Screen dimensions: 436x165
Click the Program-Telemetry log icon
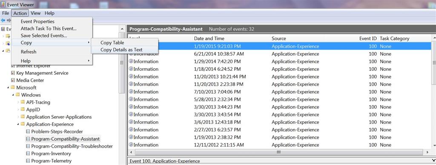(x=28, y=161)
